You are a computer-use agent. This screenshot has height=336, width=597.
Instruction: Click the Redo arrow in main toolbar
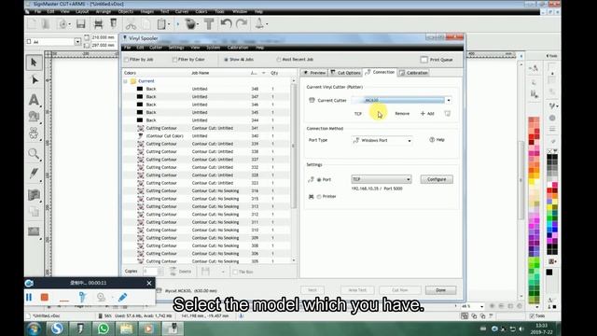tap(242, 24)
